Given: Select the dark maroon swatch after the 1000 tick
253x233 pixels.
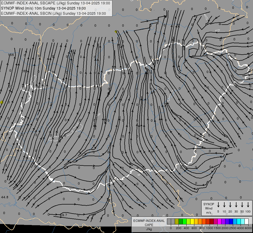Looking at the screenshot, I should coord(212,221).
